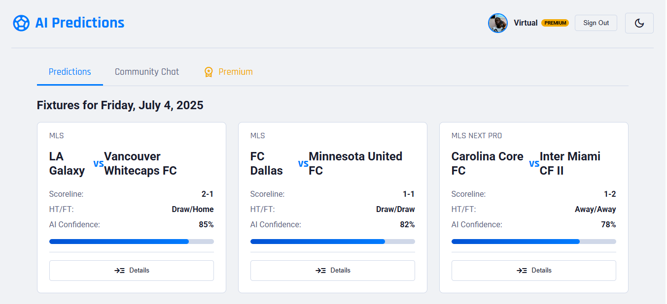
Task: Expand Details for FC Dallas match
Action: point(333,271)
